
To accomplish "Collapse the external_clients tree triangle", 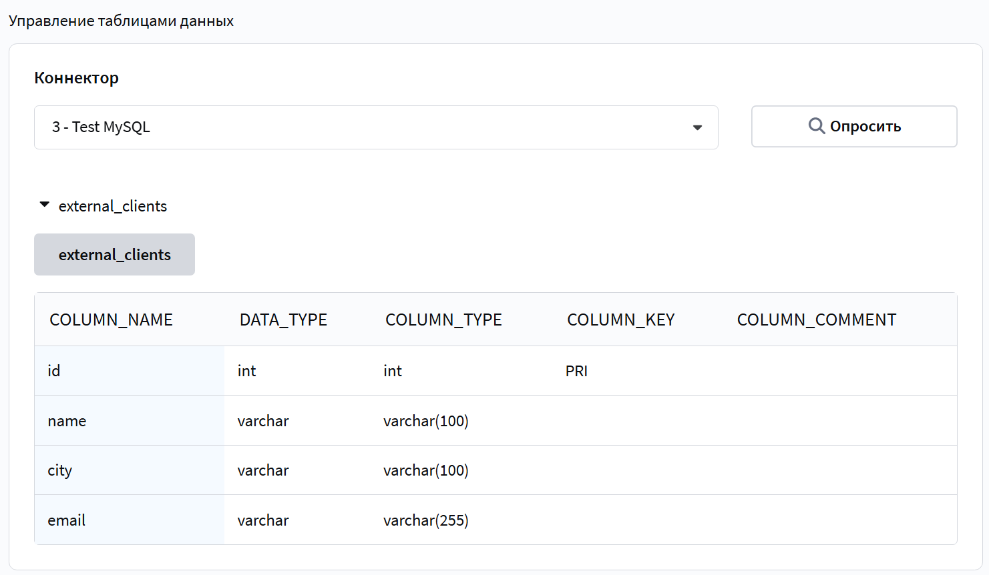I will [x=45, y=205].
